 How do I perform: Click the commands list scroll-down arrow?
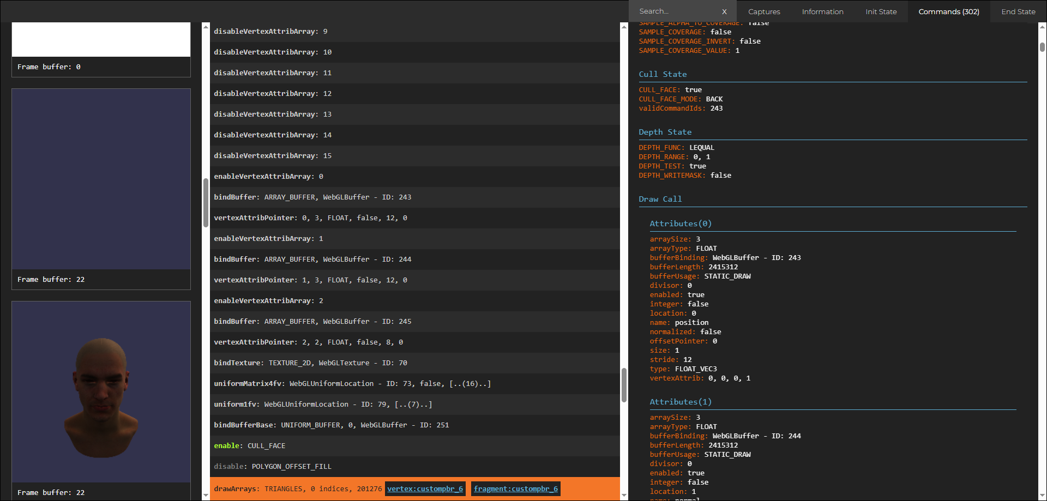coord(624,496)
